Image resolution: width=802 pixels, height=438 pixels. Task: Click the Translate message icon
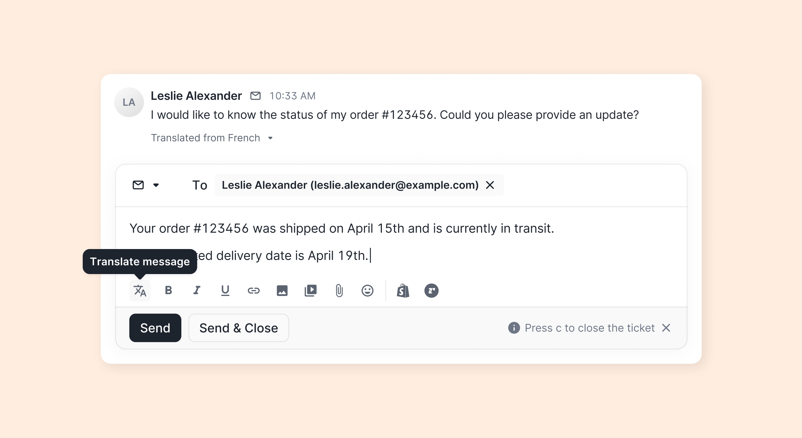click(140, 291)
